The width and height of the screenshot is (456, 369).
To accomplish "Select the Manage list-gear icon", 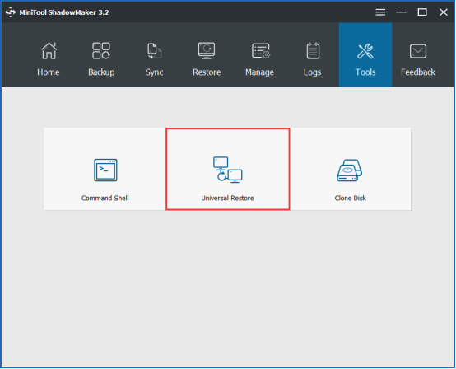I will coord(261,51).
